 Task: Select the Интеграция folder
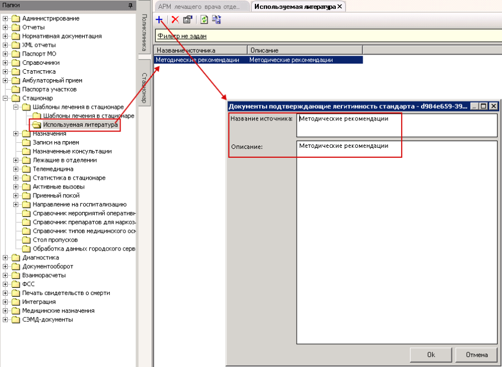(38, 302)
